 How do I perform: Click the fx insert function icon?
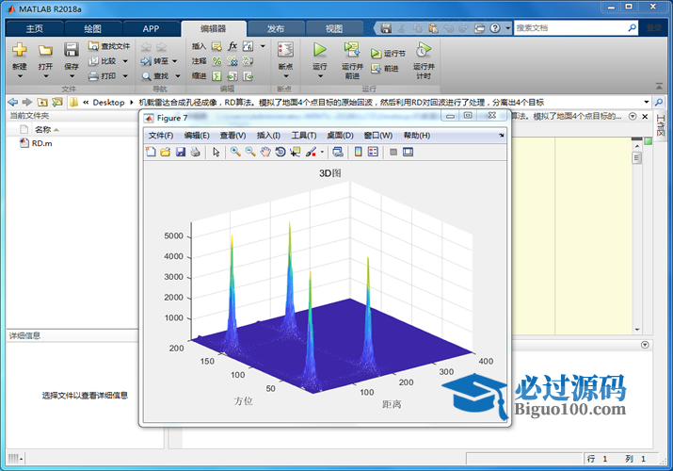pos(232,46)
